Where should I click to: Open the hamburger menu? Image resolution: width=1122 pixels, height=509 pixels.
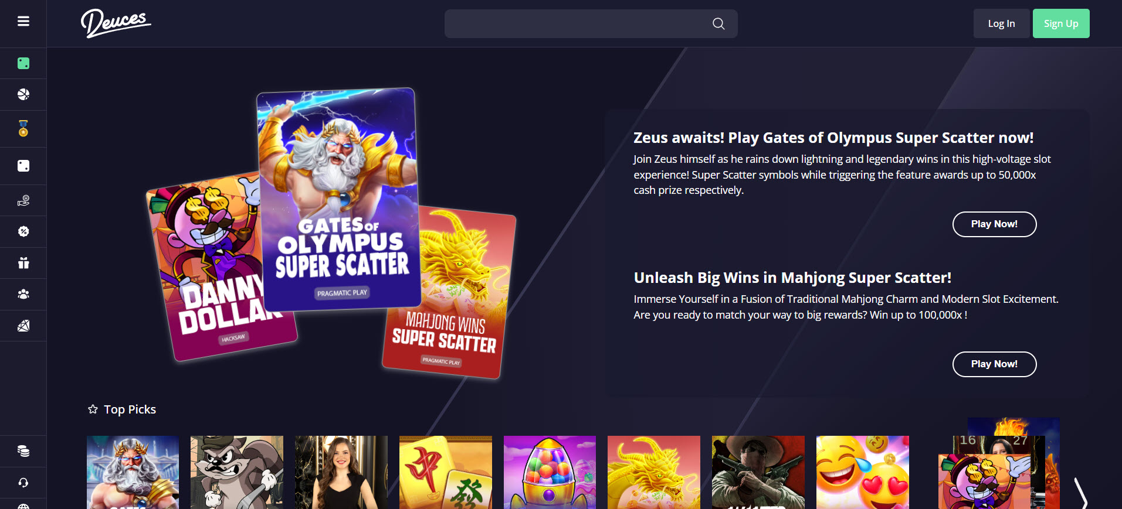tap(23, 22)
